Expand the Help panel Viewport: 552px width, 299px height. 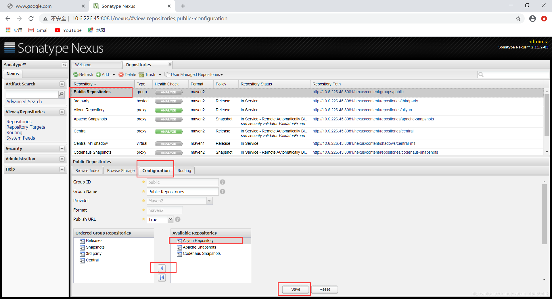tap(62, 169)
